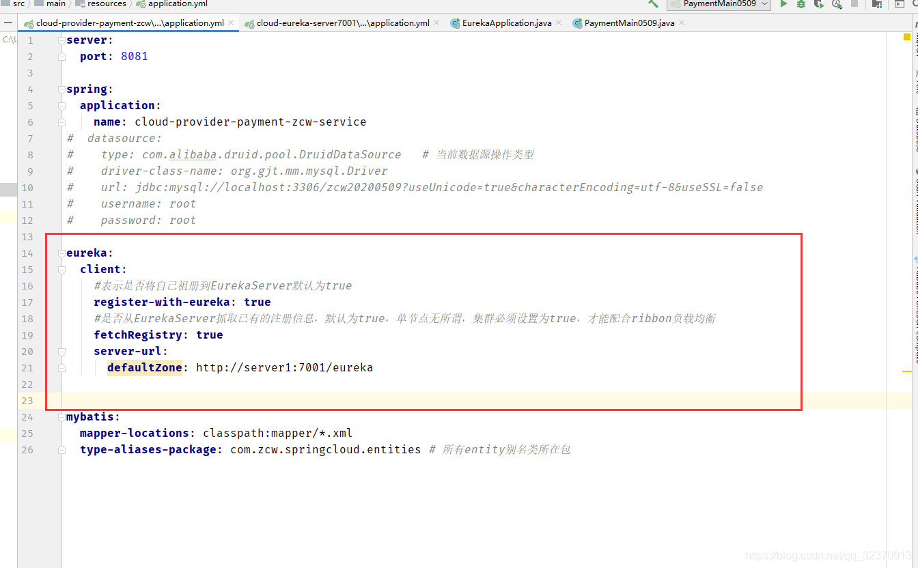Click line number 13 in the gutter

27,237
